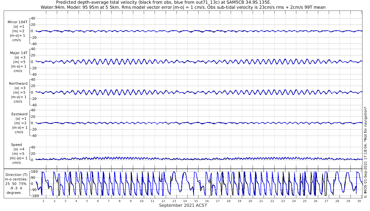Select the Minor 104T panel label
This screenshot has height=211, width=370.
pos(18,22)
